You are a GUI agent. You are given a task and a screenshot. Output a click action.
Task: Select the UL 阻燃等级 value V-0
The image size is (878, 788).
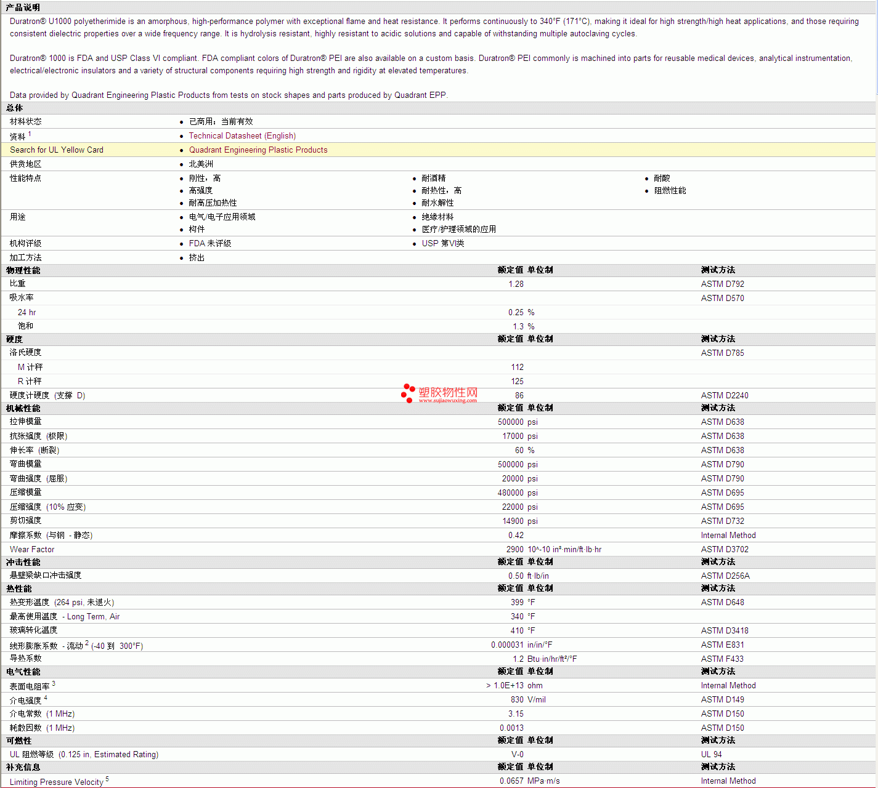518,755
